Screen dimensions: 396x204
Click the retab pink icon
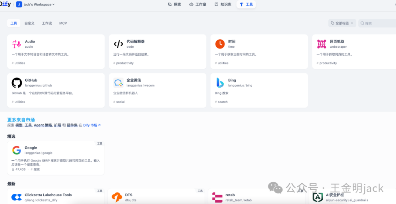click(217, 197)
